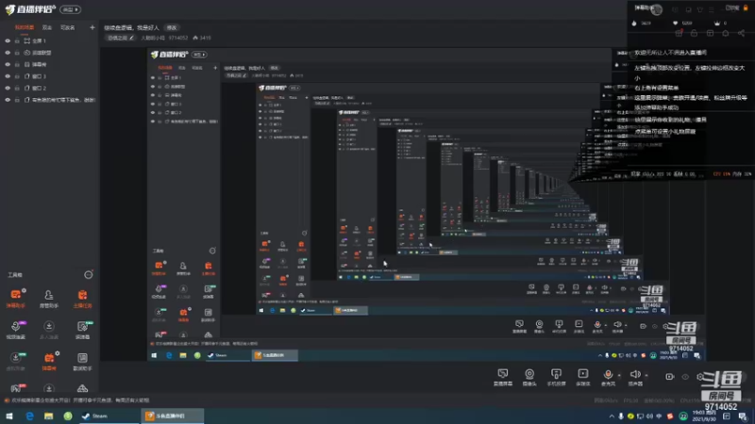Open the 多人连麦 tool

pyautogui.click(x=49, y=330)
